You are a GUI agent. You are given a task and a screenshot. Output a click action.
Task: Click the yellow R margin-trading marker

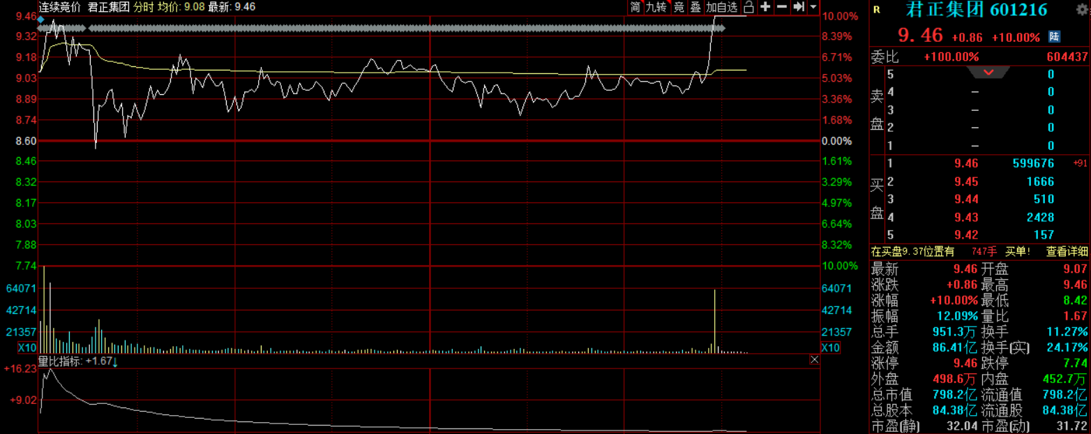pos(877,10)
